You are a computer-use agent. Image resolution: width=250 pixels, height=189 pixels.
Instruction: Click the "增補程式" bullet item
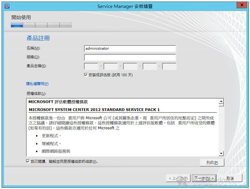(50, 144)
